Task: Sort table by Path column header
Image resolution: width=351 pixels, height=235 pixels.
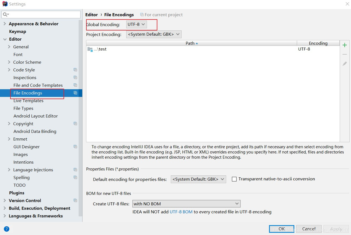Action: coord(191,43)
